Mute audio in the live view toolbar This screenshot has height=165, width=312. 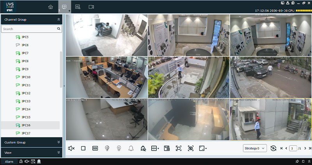pyautogui.click(x=71, y=148)
